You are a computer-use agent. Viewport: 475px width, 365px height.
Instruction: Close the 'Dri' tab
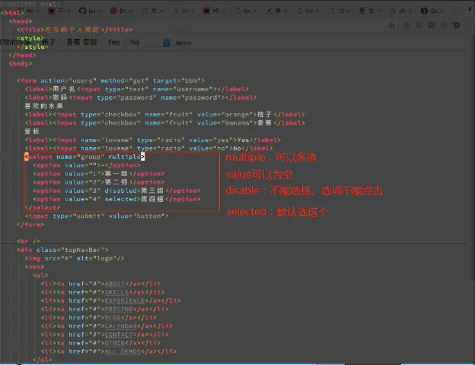[131, 11]
